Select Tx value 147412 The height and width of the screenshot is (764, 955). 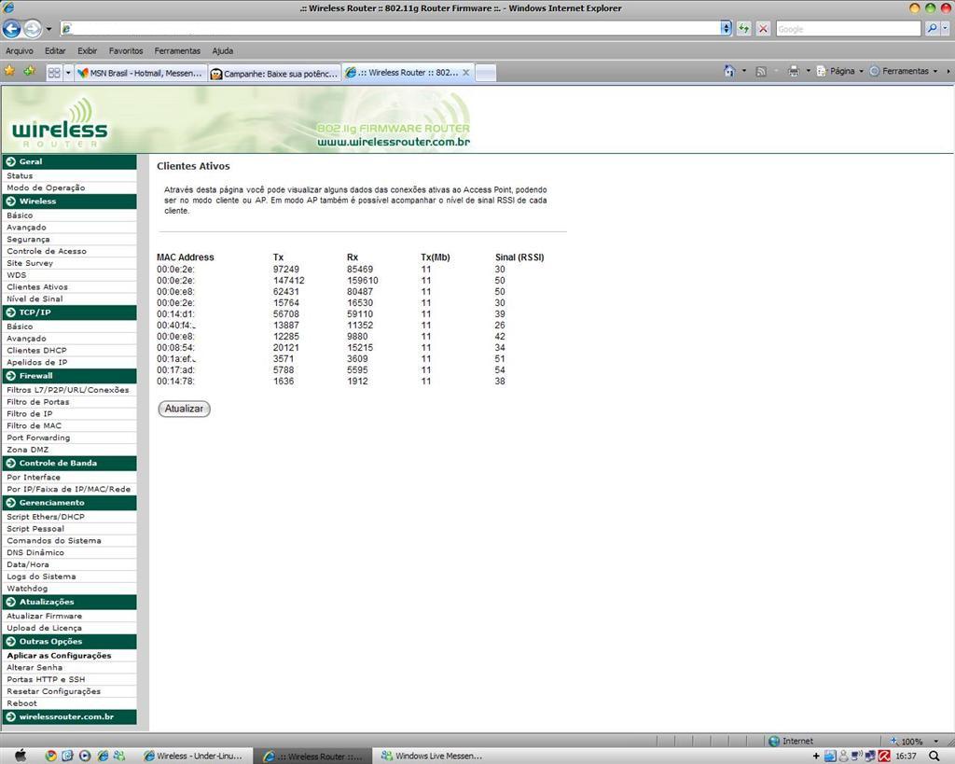click(x=289, y=281)
